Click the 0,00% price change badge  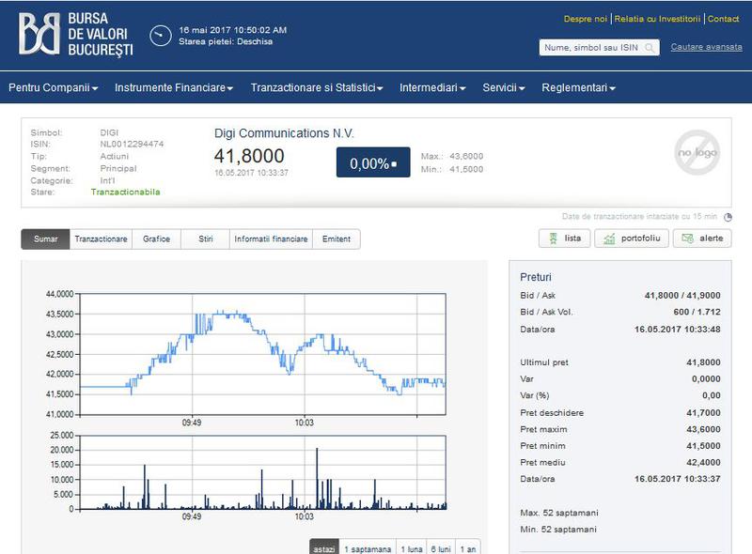point(372,162)
